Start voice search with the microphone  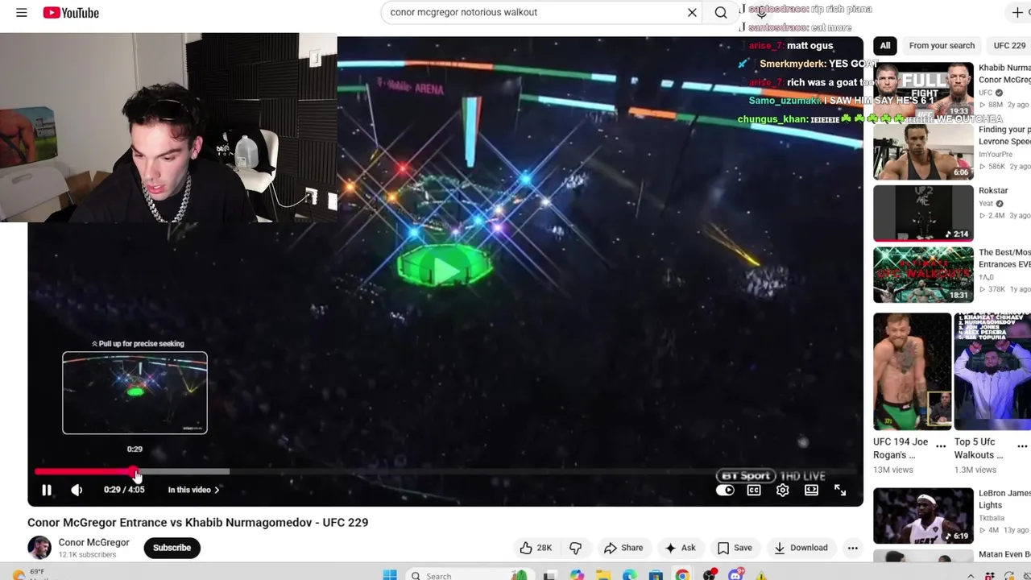(761, 12)
